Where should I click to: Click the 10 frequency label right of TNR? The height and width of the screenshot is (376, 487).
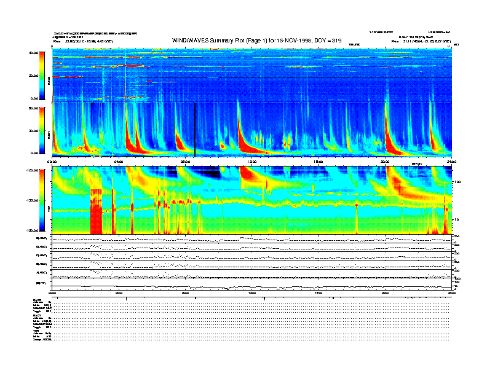[x=457, y=219]
